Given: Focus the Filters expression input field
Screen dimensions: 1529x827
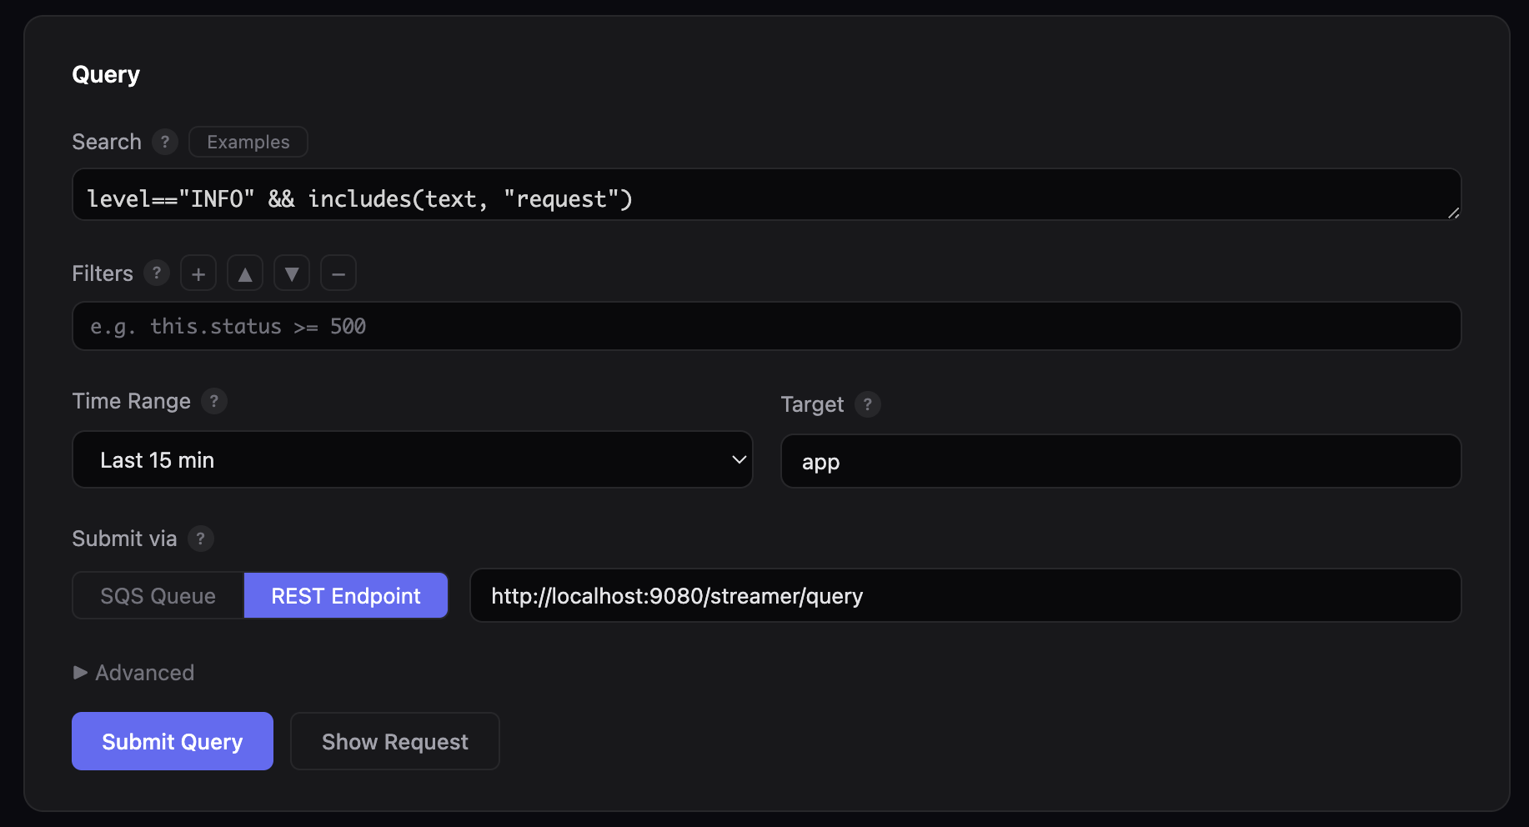Looking at the screenshot, I should tap(765, 327).
